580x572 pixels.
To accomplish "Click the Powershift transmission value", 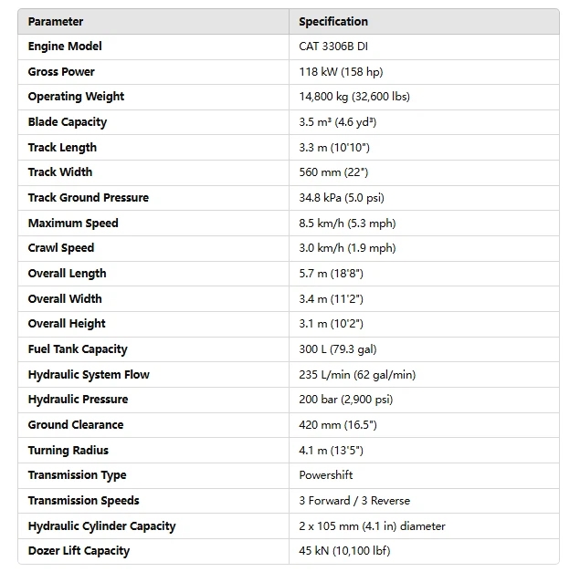I will coord(325,475).
